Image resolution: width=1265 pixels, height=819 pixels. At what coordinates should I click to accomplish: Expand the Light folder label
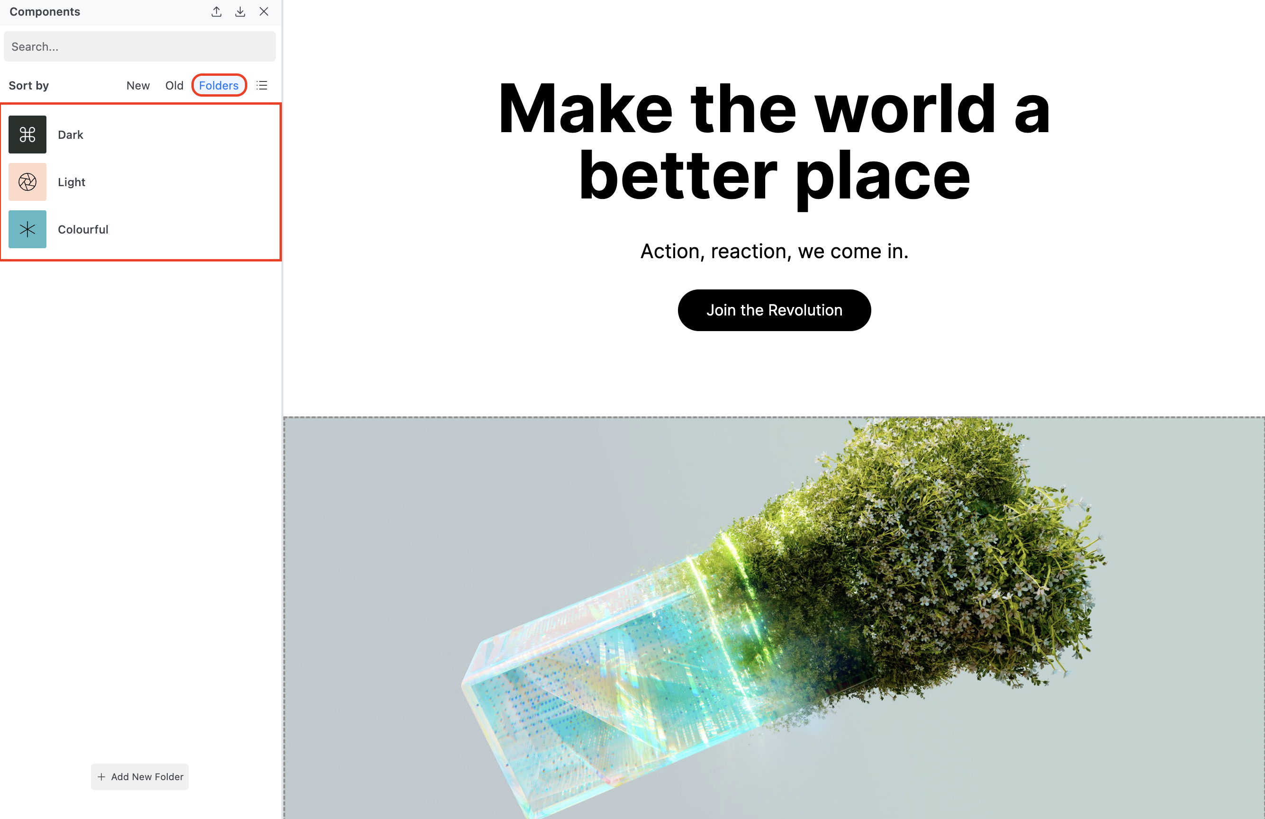click(72, 182)
